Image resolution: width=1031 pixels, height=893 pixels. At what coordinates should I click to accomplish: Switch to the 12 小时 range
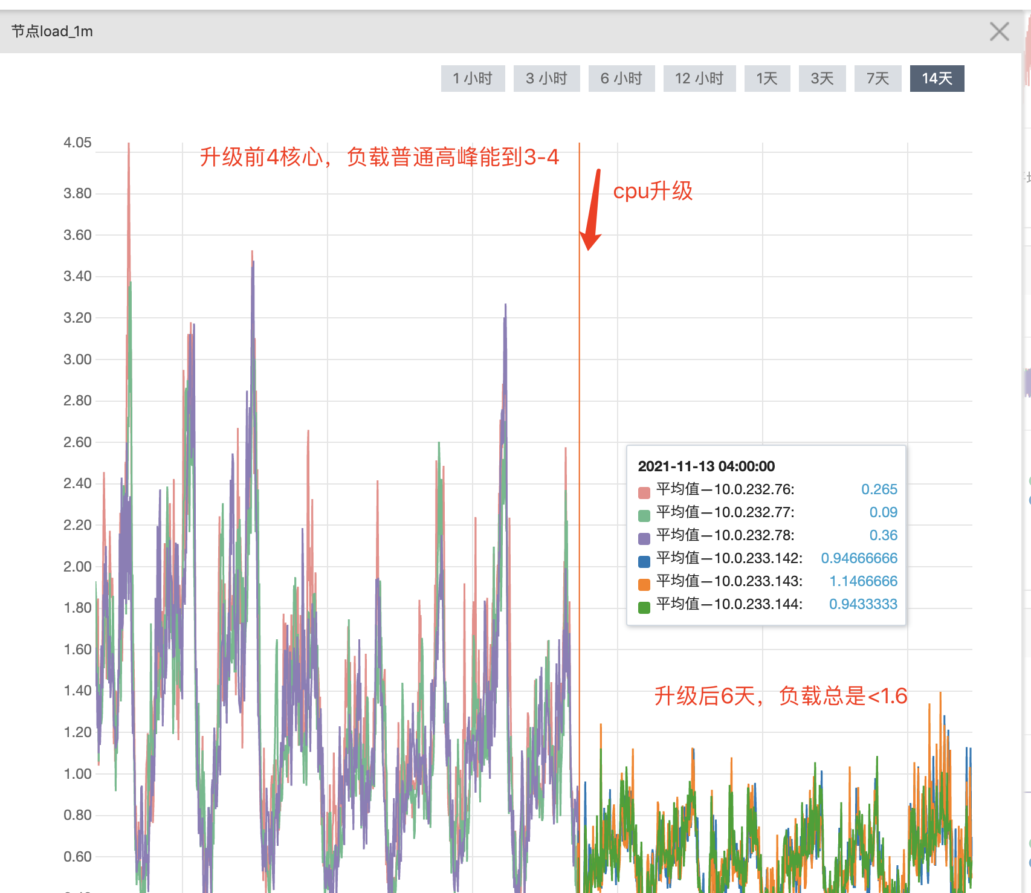(x=699, y=79)
